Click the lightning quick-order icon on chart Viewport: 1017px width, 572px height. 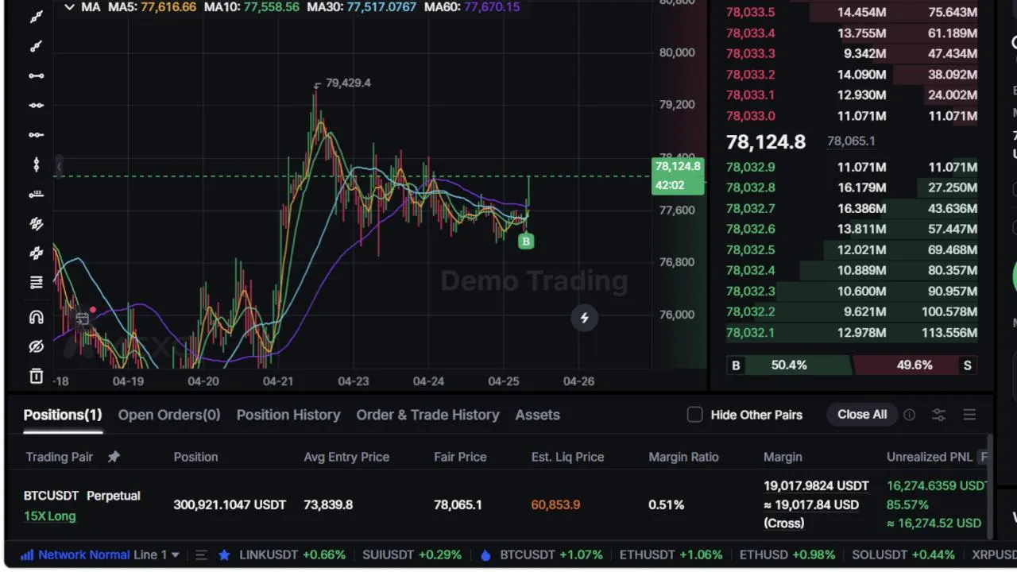pos(584,318)
